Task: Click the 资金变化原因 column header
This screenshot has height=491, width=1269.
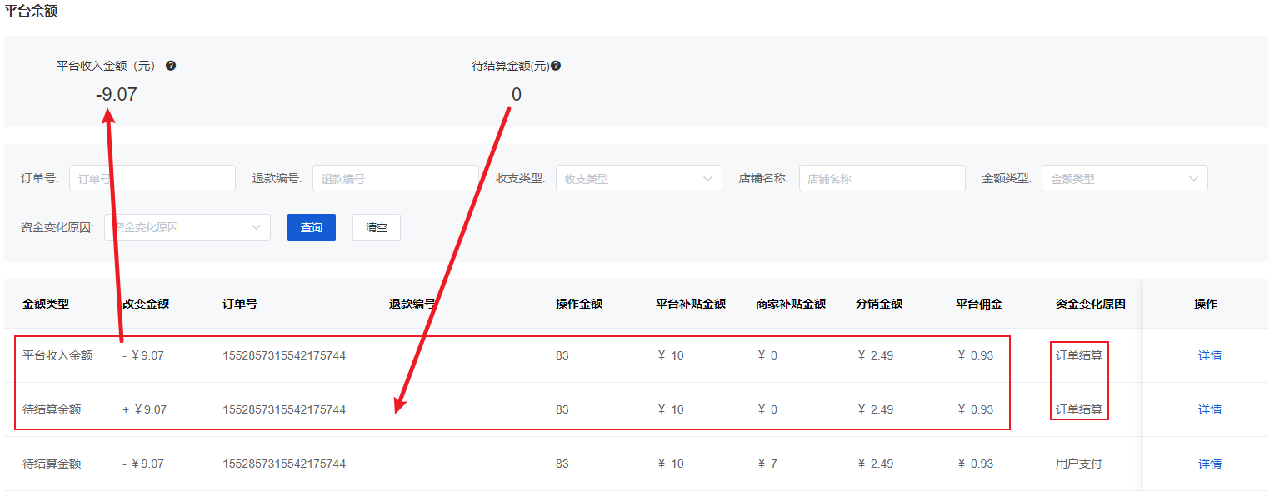Action: coord(1091,304)
